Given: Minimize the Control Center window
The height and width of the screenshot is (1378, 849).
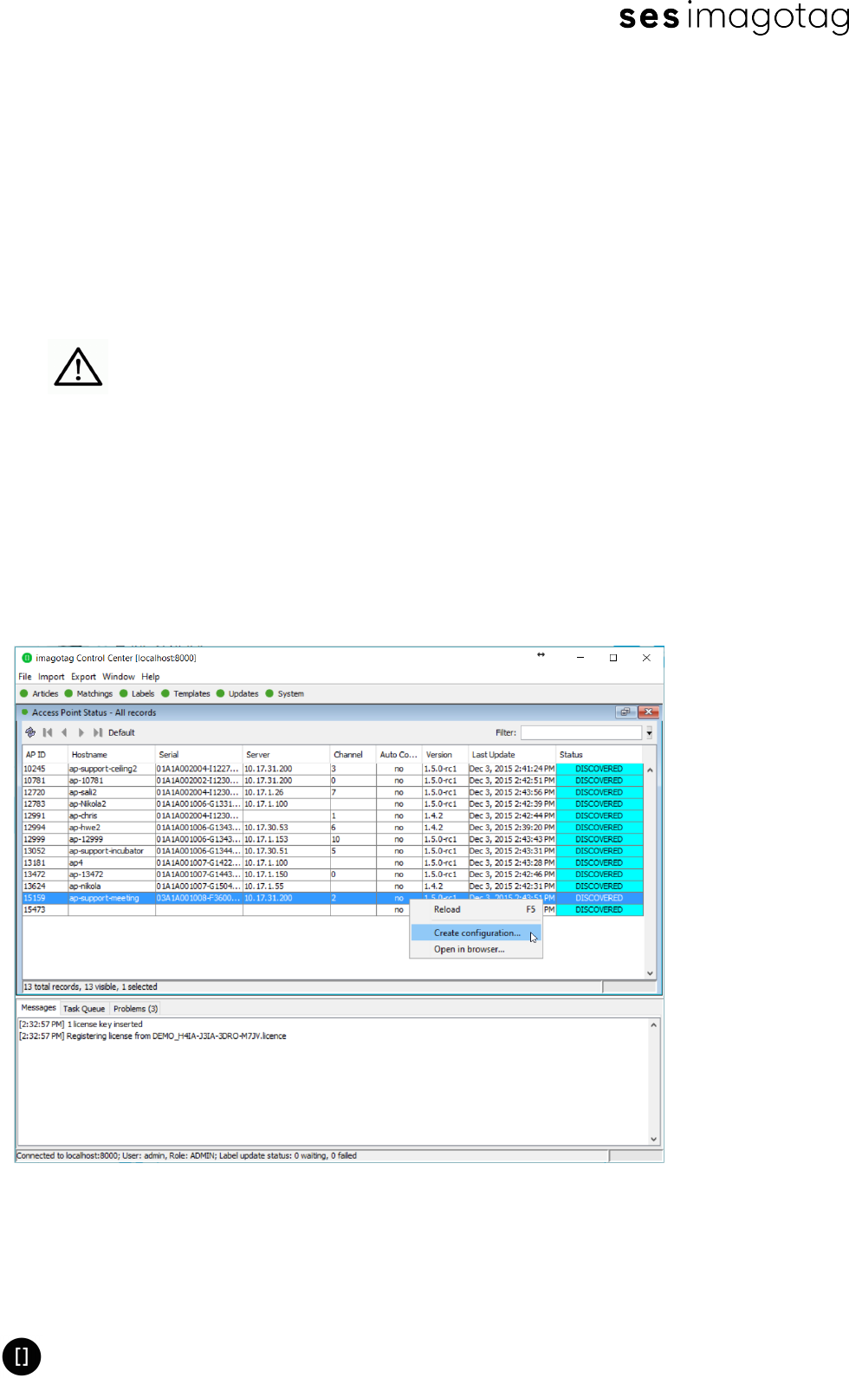Looking at the screenshot, I should click(580, 658).
